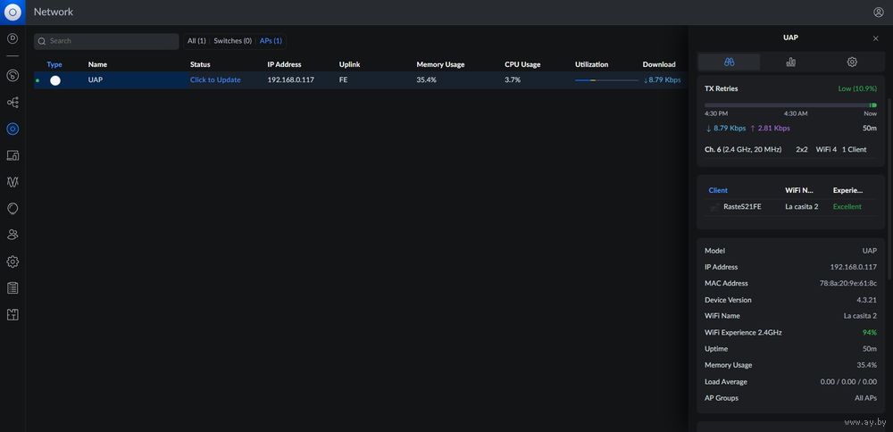Open the Dashboard sidebar icon

[13, 38]
